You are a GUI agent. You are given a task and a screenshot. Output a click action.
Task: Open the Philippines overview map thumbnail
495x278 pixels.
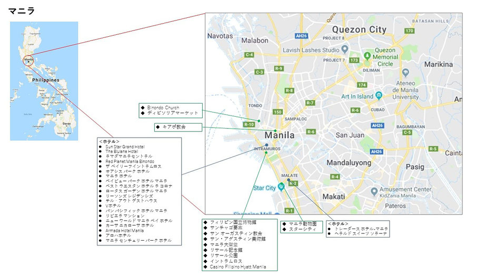(44, 81)
